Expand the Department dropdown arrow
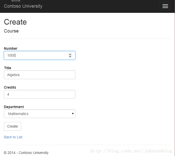Screen dimensions: 175x156 (73, 114)
